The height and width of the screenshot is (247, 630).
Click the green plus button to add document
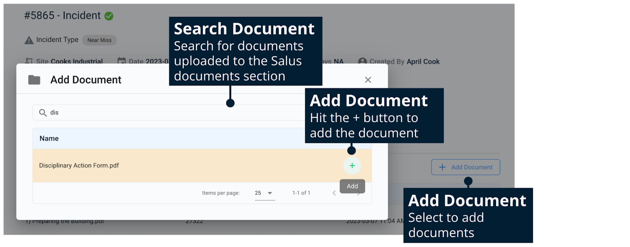pos(352,166)
